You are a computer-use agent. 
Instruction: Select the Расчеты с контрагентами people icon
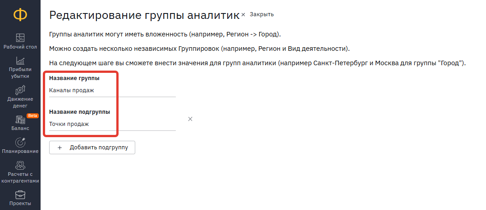(x=20, y=165)
